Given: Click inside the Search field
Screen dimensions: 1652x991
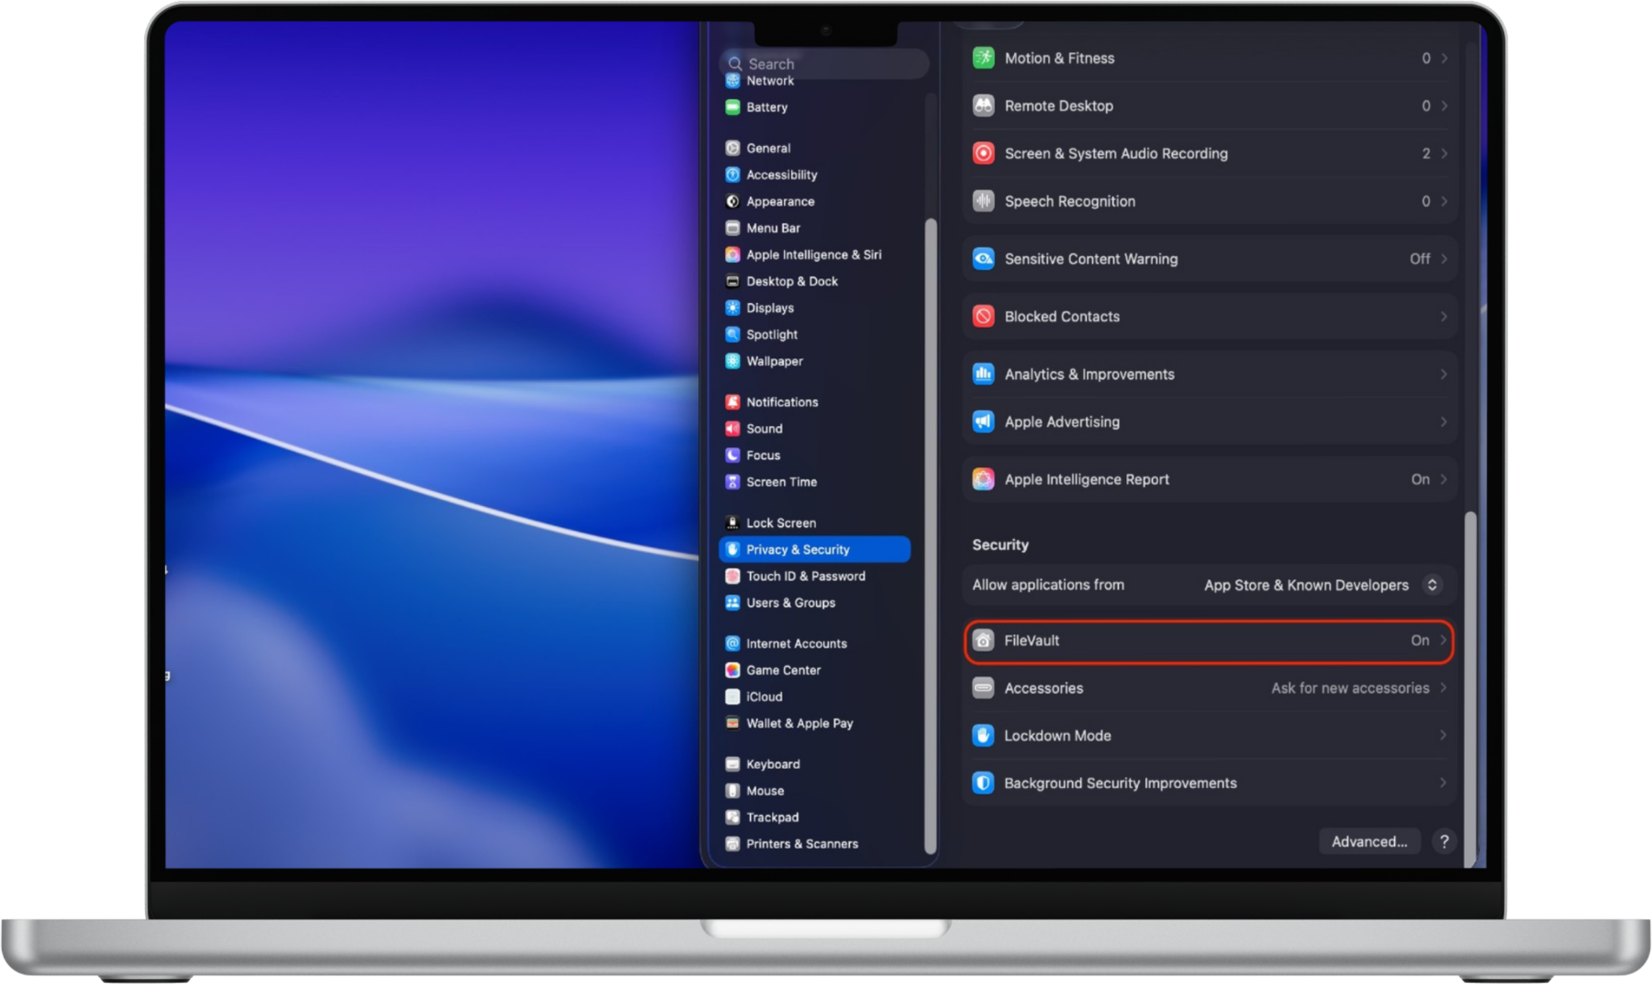Looking at the screenshot, I should click(x=825, y=63).
